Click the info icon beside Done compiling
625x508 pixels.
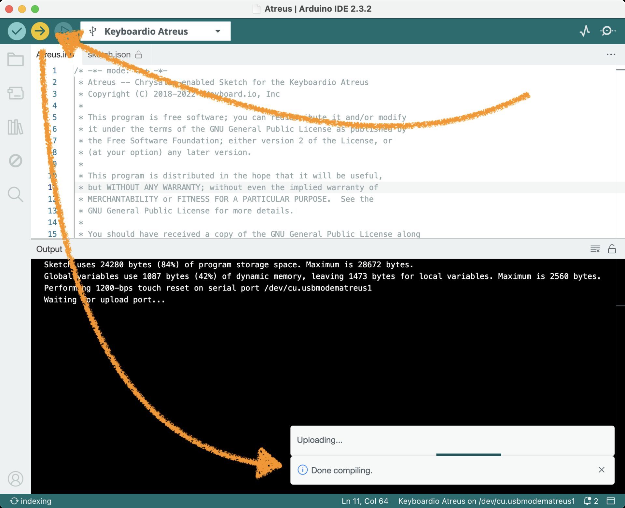(x=302, y=470)
